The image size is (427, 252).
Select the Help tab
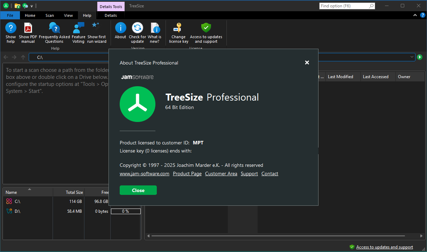click(x=87, y=15)
